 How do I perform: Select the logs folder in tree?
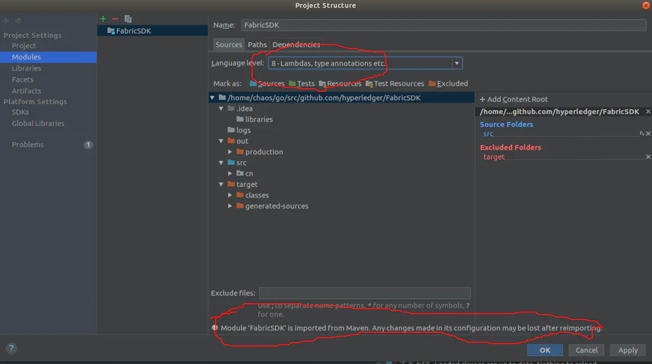click(243, 130)
